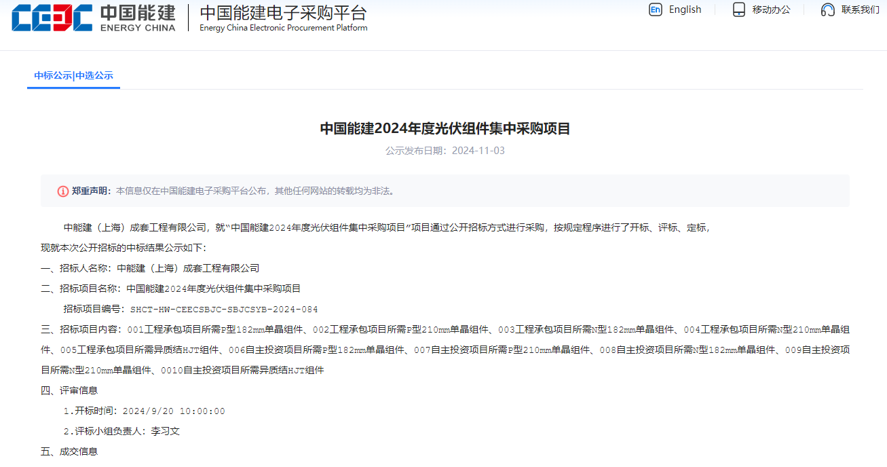887x467 pixels.
Task: Click the CEEC Energy China logo
Action: 93,18
